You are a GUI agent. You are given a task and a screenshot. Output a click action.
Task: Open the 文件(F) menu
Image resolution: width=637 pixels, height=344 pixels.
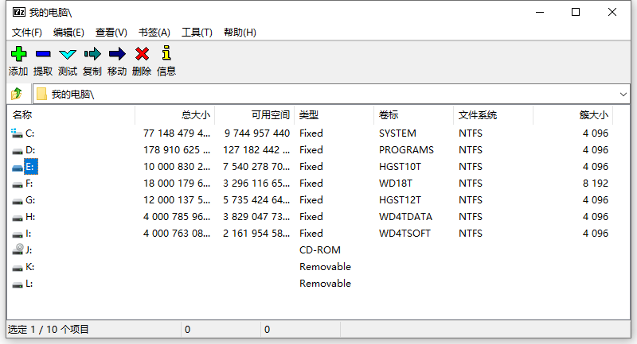pyautogui.click(x=27, y=33)
